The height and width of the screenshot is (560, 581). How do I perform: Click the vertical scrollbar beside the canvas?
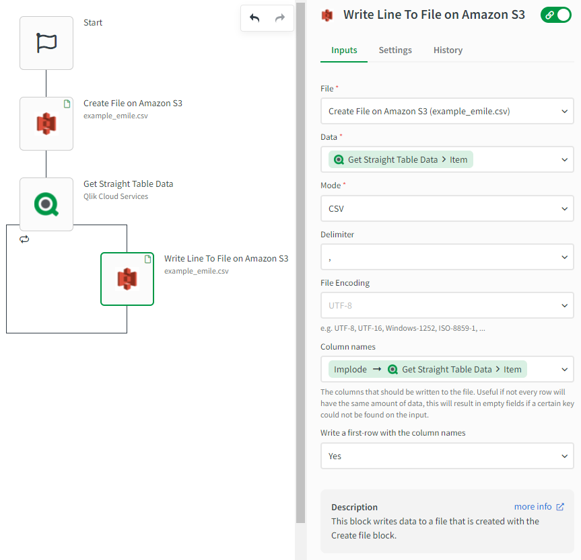point(300,269)
